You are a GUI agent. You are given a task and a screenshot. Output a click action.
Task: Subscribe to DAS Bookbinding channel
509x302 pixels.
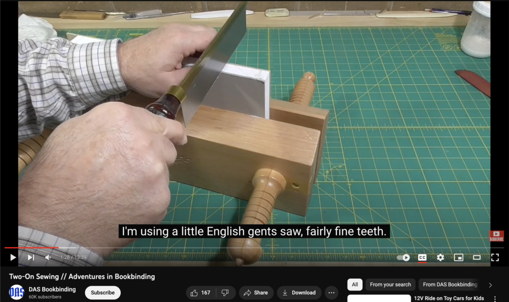click(x=102, y=293)
